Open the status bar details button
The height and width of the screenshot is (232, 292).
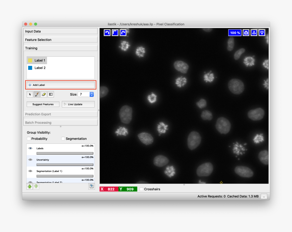(x=264, y=196)
